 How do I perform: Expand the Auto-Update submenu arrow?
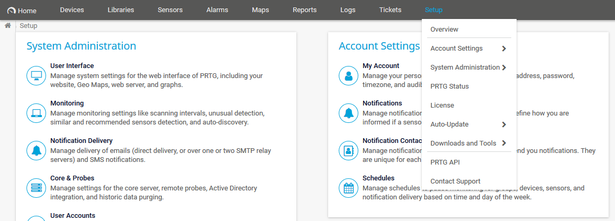coord(504,124)
